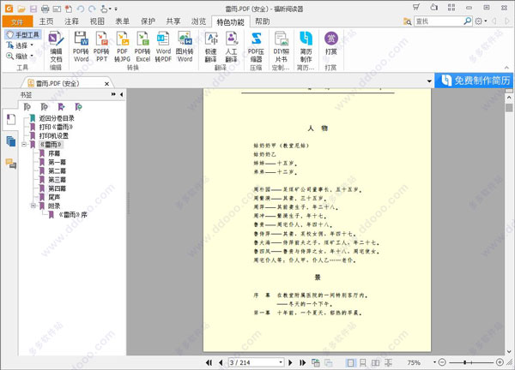Launch the PDF压缩器 compressor

tap(256, 47)
